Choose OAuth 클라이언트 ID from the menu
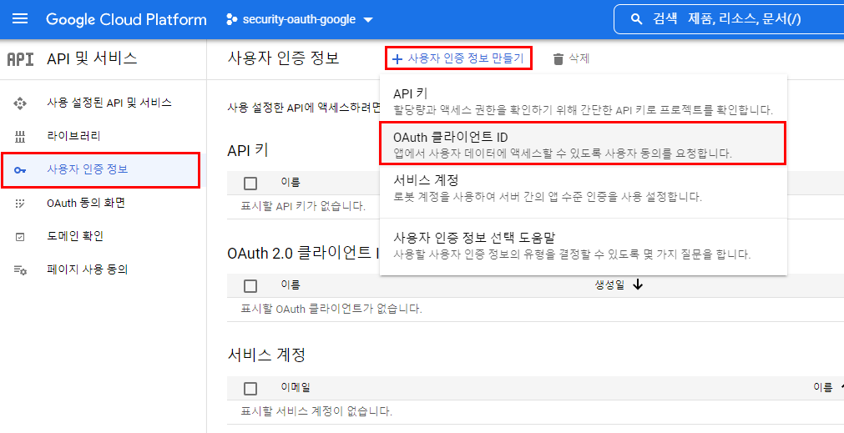This screenshot has height=433, width=844. tap(583, 143)
